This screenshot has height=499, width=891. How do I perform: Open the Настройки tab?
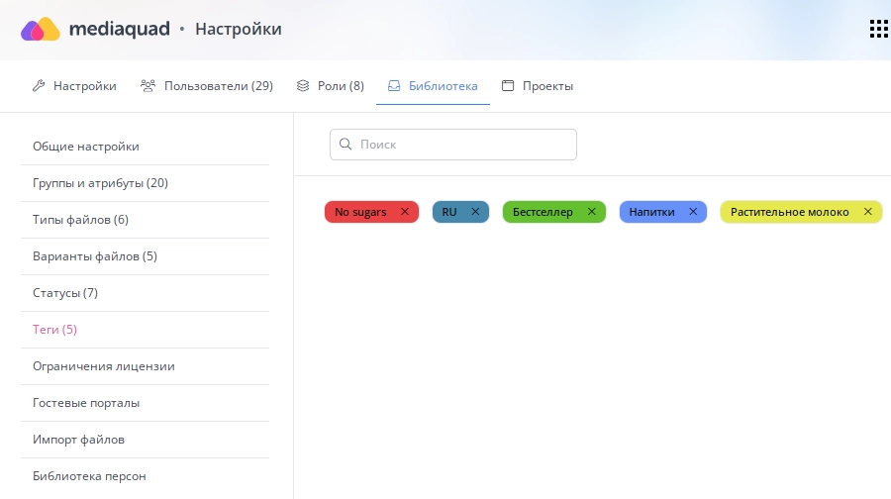click(x=74, y=86)
